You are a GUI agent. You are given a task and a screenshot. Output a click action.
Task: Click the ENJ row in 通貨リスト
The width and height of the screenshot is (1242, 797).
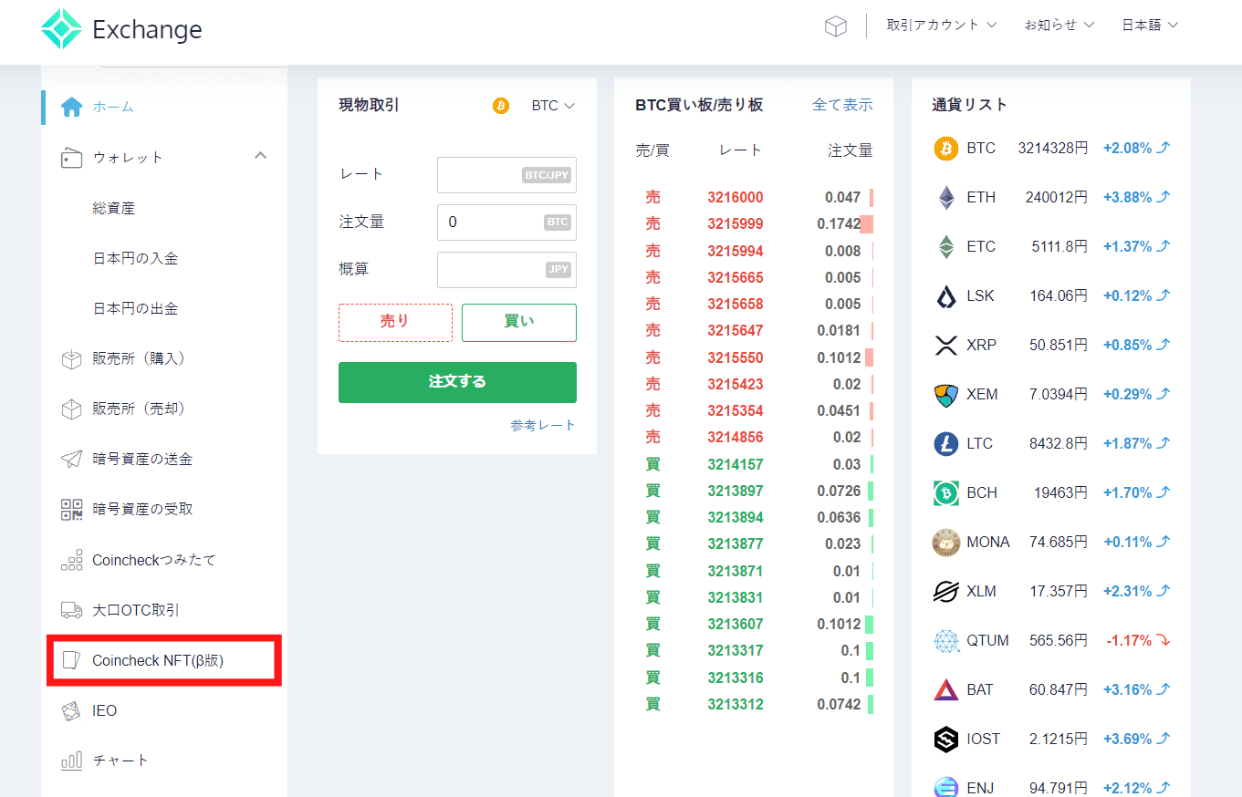1051,786
